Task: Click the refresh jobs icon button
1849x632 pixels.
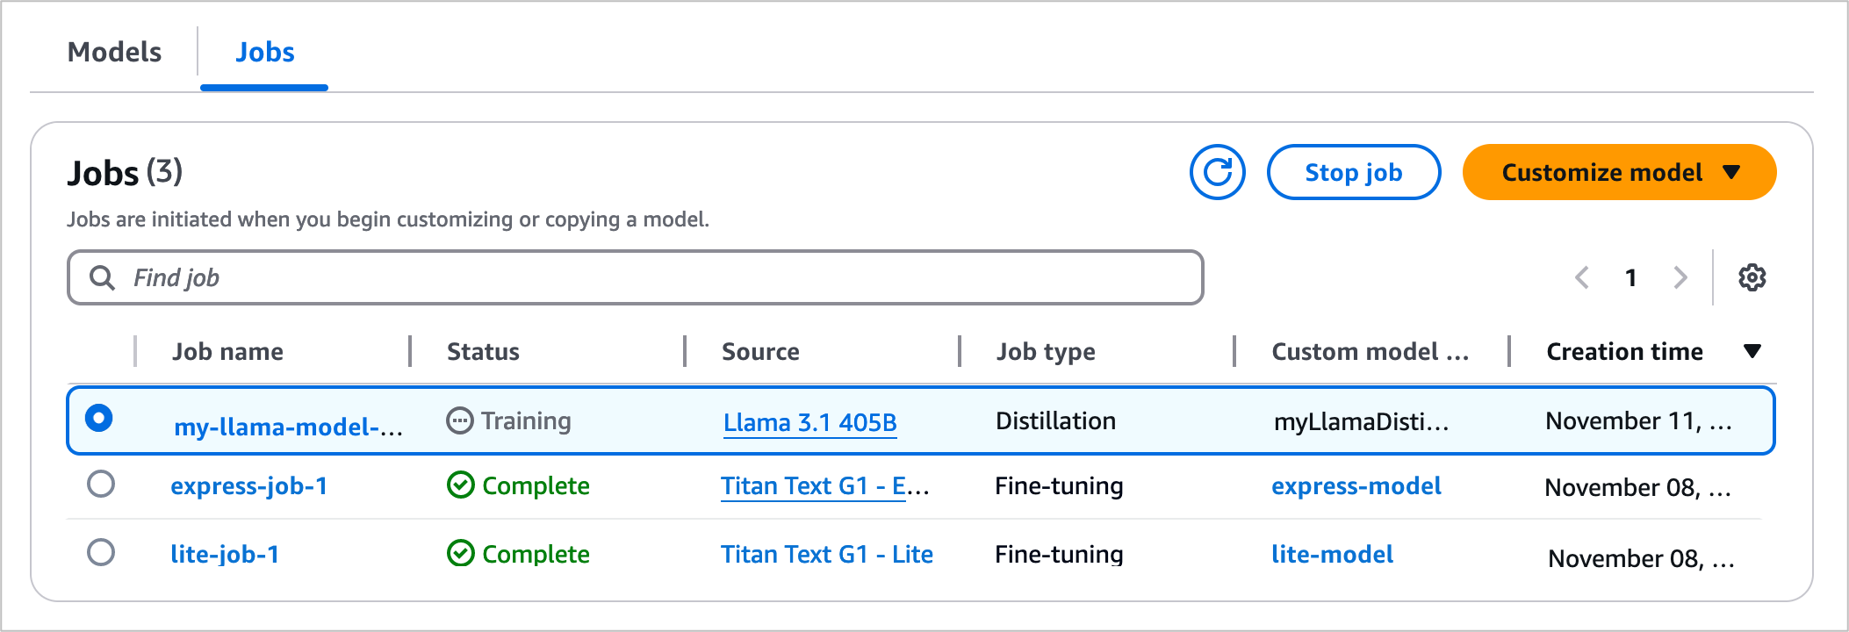Action: pos(1217,172)
